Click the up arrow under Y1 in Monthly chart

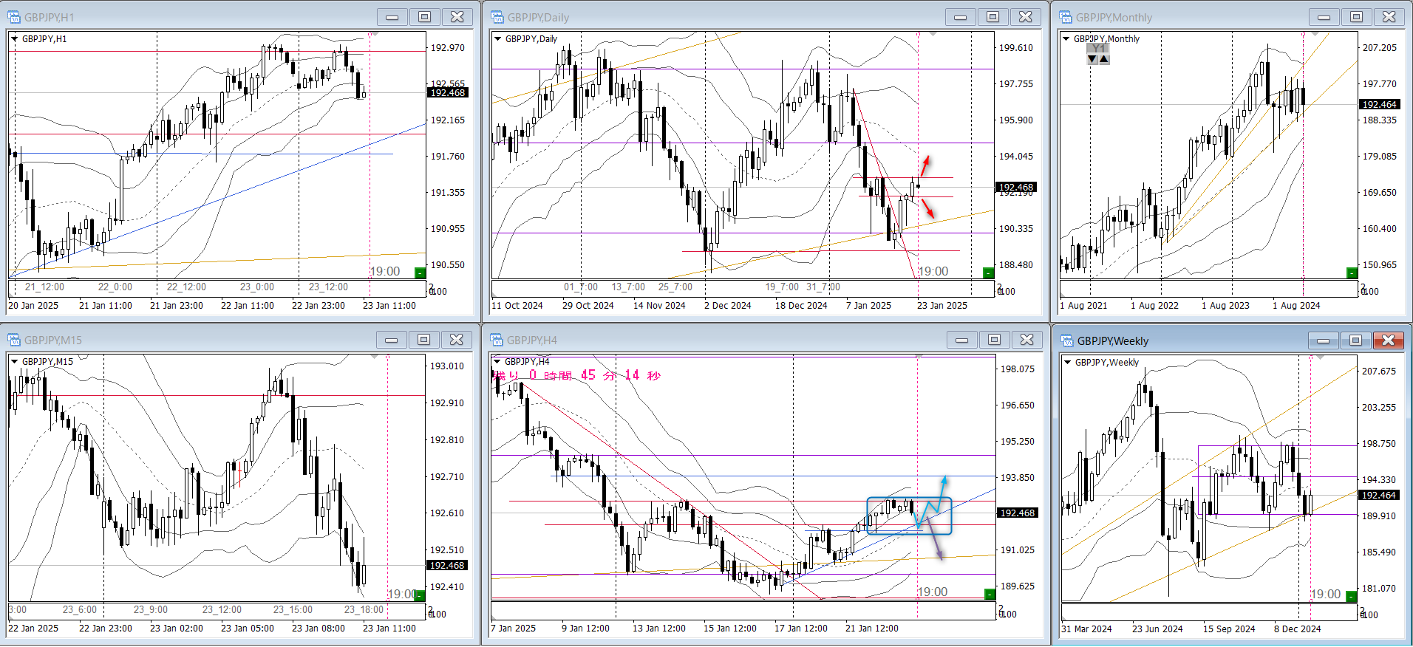pos(1104,59)
